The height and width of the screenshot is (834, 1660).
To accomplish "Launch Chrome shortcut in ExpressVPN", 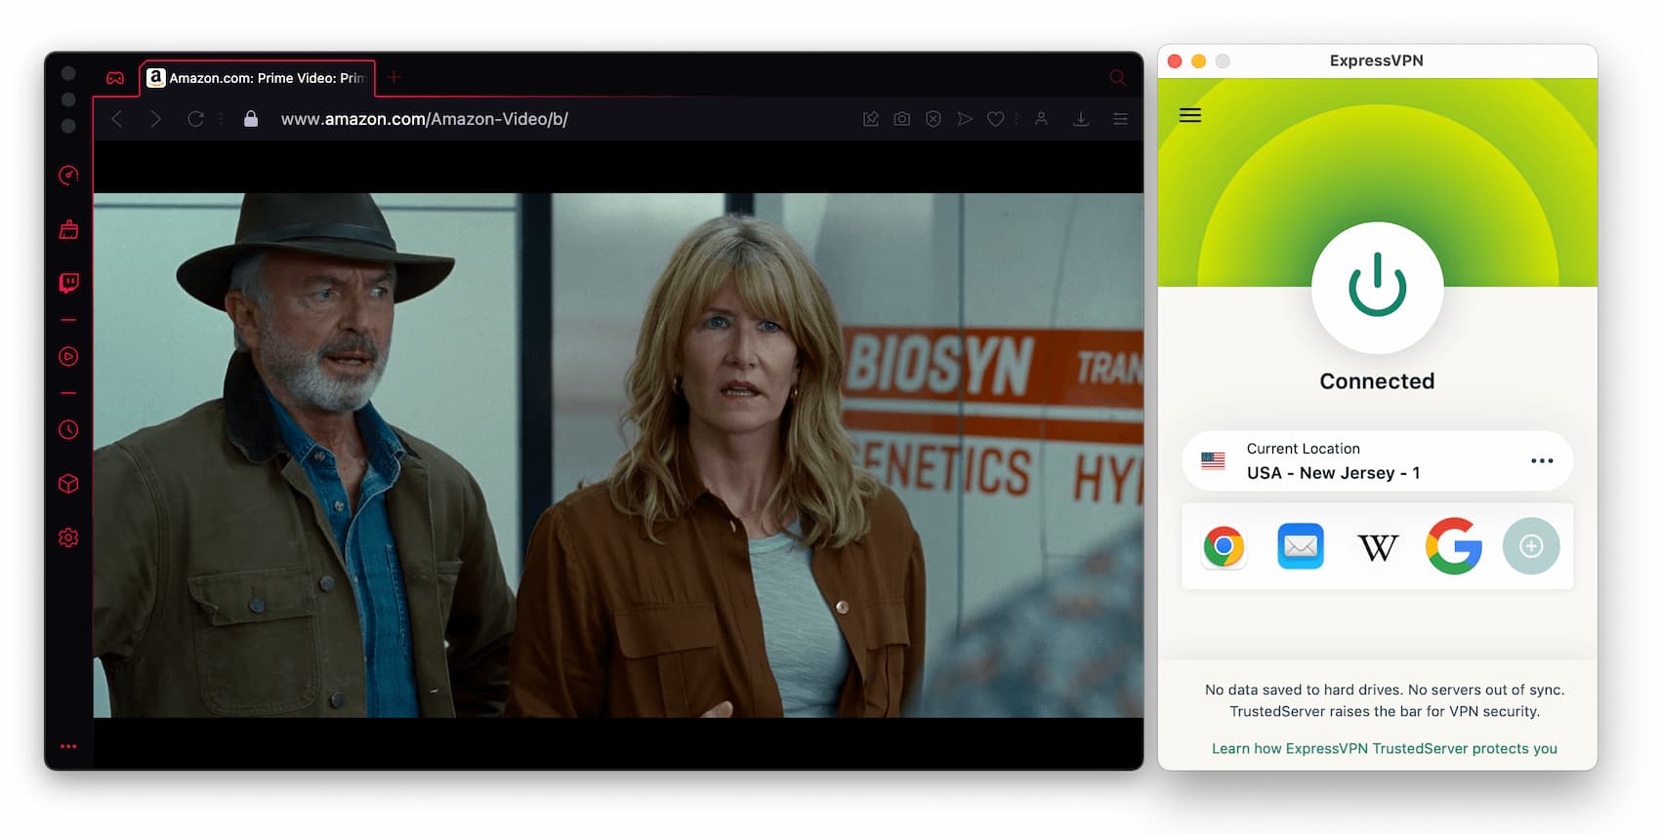I will (x=1224, y=546).
